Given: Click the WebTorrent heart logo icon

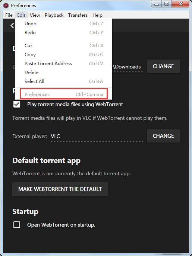Looking at the screenshot, I should tap(6, 6).
